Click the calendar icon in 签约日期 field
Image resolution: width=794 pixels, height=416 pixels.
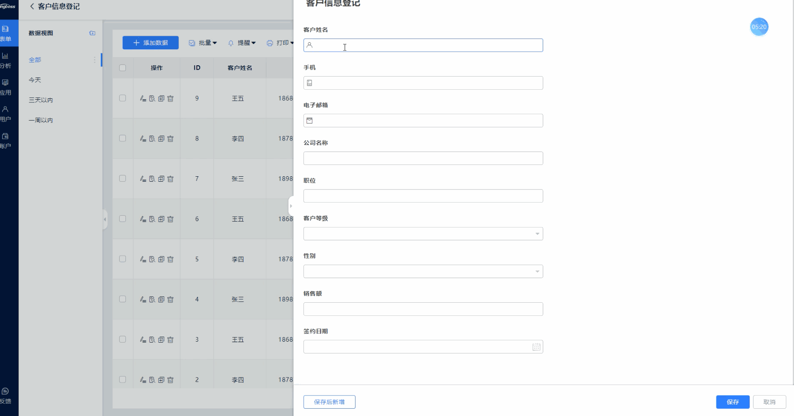pos(536,347)
